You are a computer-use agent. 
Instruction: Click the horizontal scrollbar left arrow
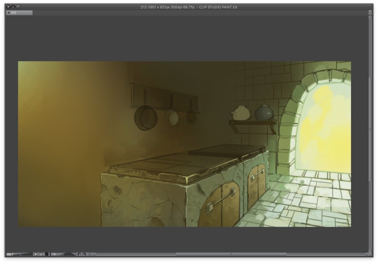[94, 254]
